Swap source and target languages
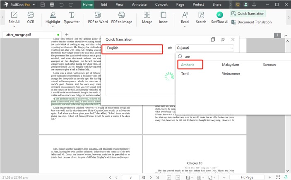The image size is (291, 180). coord(170,48)
